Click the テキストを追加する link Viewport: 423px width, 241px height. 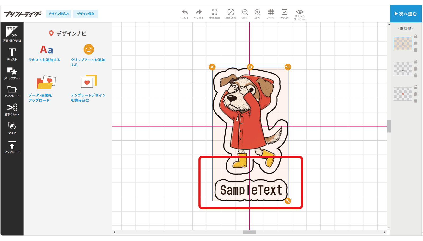click(x=44, y=60)
